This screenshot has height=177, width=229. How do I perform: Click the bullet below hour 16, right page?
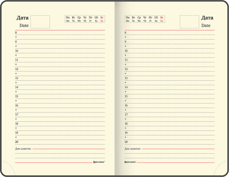[126, 110]
